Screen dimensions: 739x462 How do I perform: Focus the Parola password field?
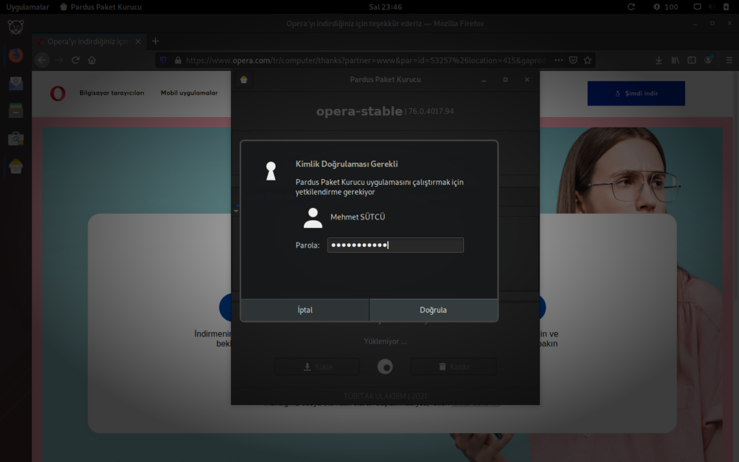(395, 245)
